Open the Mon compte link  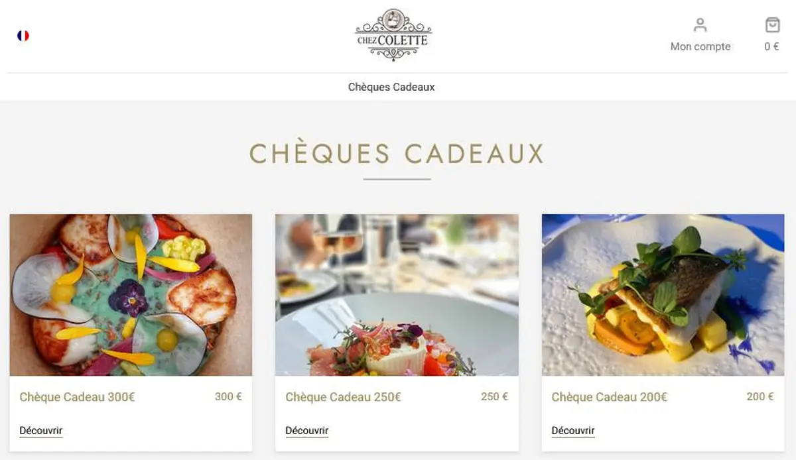700,46
